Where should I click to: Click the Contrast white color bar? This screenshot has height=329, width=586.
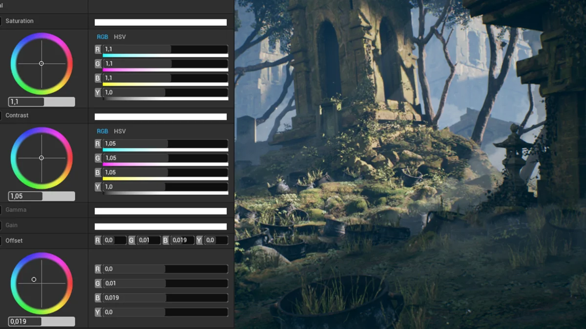[161, 117]
